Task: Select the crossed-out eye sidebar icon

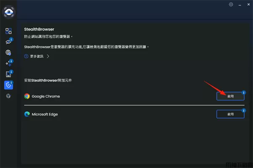Action: pyautogui.click(x=8, y=42)
